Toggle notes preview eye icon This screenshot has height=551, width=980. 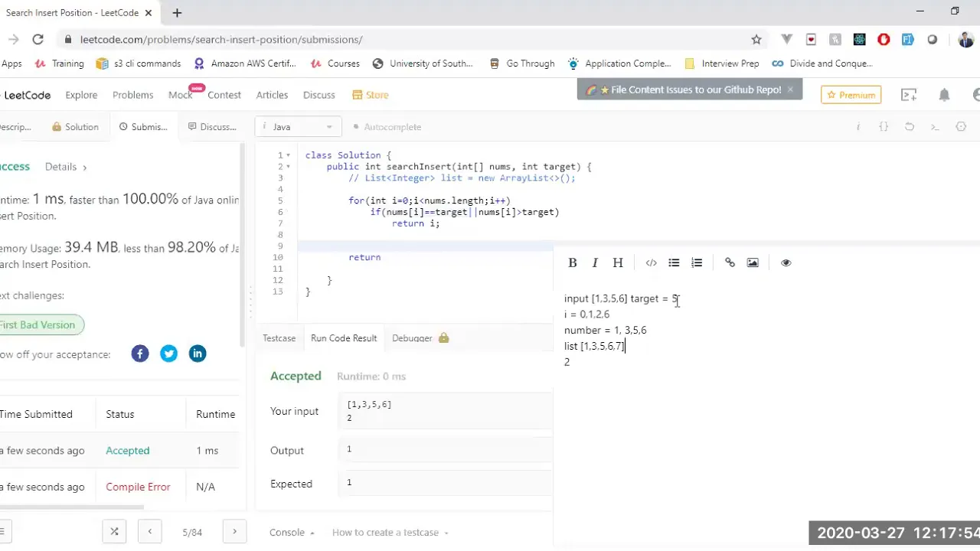point(786,262)
